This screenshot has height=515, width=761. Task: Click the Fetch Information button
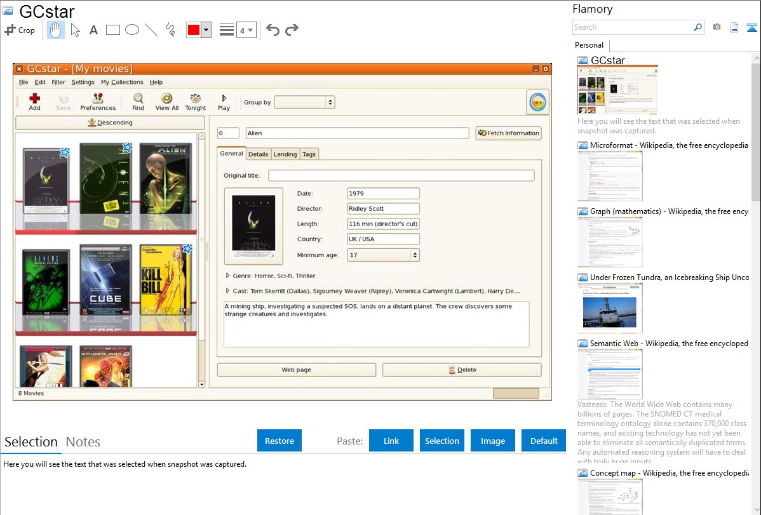pyautogui.click(x=508, y=133)
